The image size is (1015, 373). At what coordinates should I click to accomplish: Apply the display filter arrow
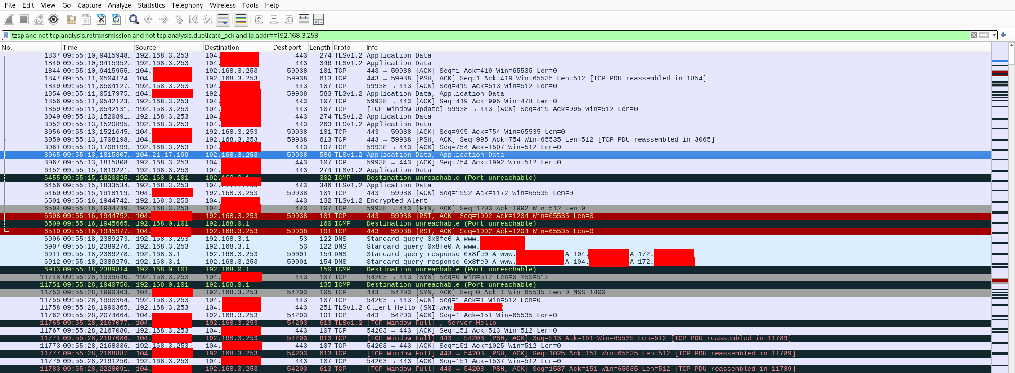[x=984, y=35]
